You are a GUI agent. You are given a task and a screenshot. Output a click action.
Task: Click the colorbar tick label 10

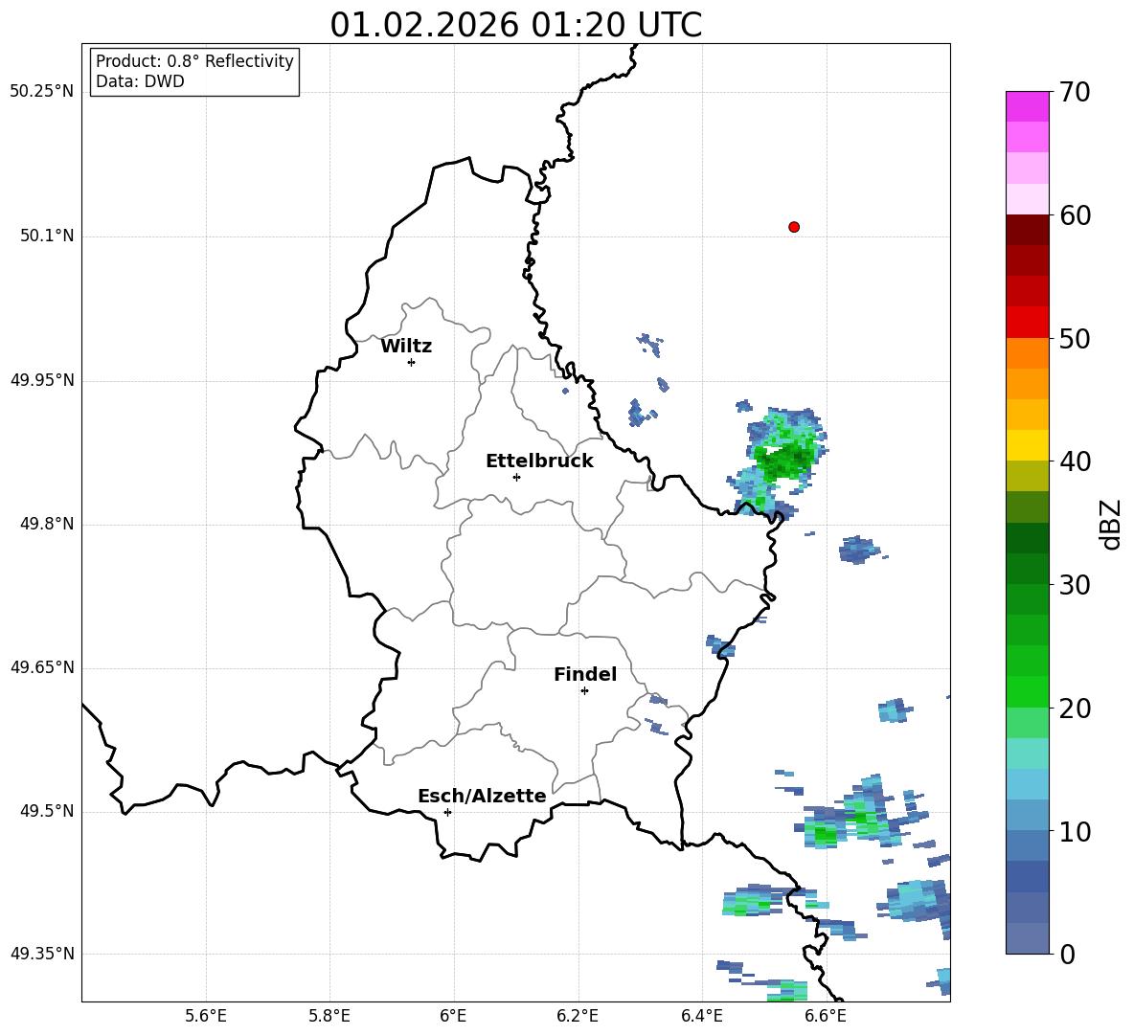[x=1075, y=831]
